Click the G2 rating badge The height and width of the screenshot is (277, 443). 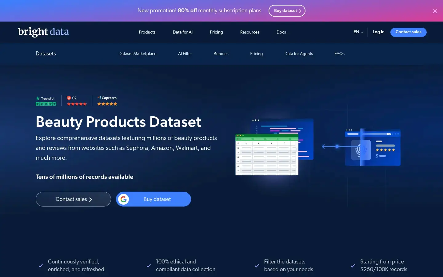(x=77, y=101)
